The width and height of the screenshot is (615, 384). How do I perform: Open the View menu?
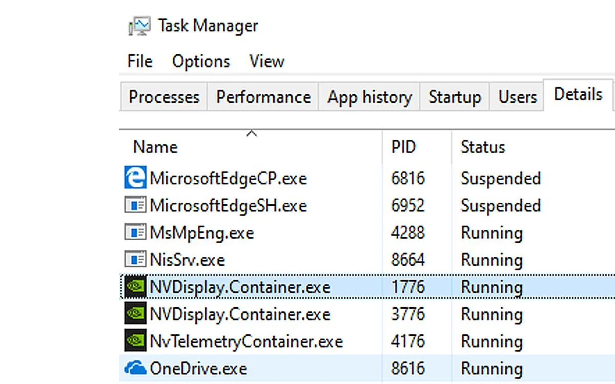click(266, 61)
